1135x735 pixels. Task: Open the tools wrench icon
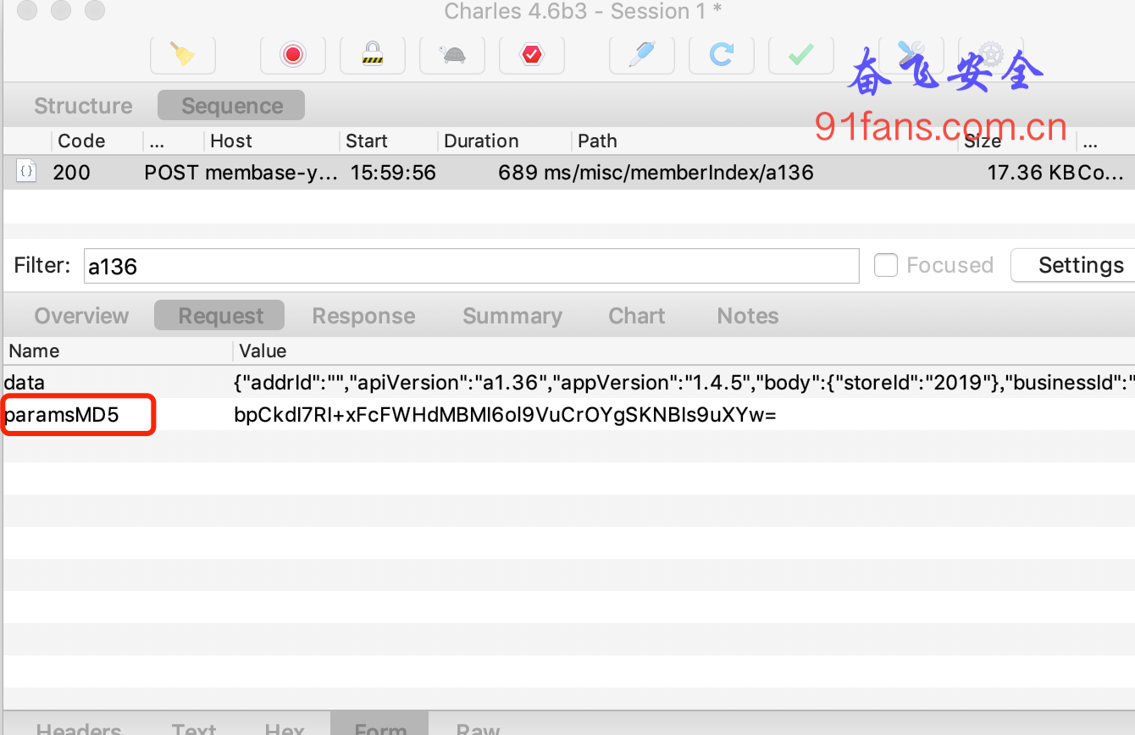click(x=911, y=55)
